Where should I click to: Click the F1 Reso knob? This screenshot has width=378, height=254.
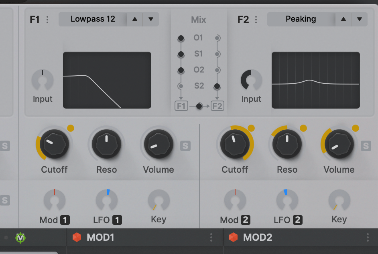pos(107,144)
